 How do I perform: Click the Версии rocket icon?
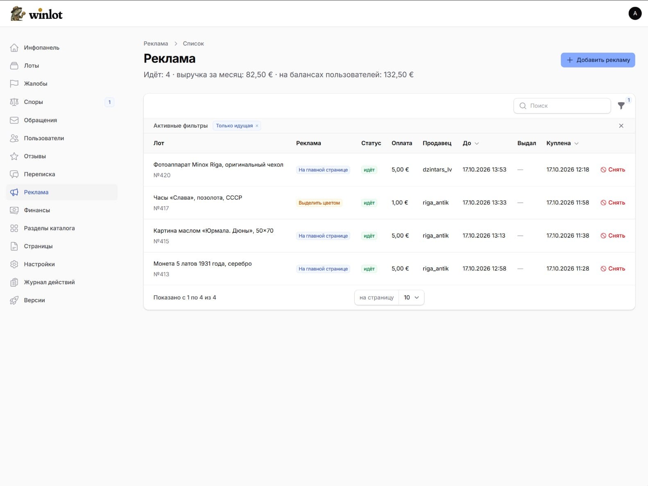[14, 300]
